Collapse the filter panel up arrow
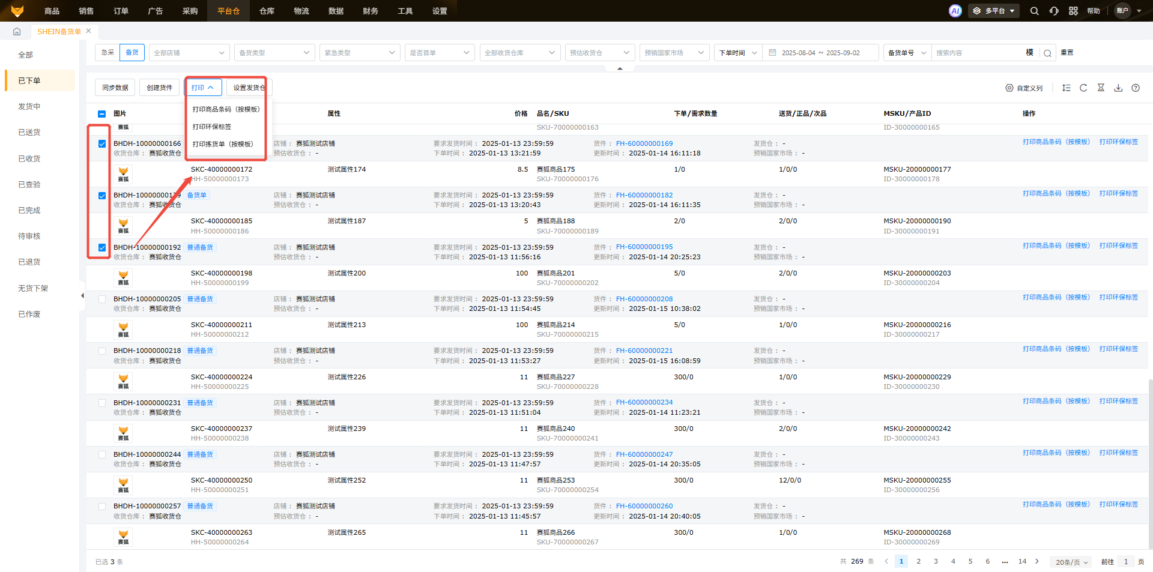The height and width of the screenshot is (572, 1153). [620, 68]
